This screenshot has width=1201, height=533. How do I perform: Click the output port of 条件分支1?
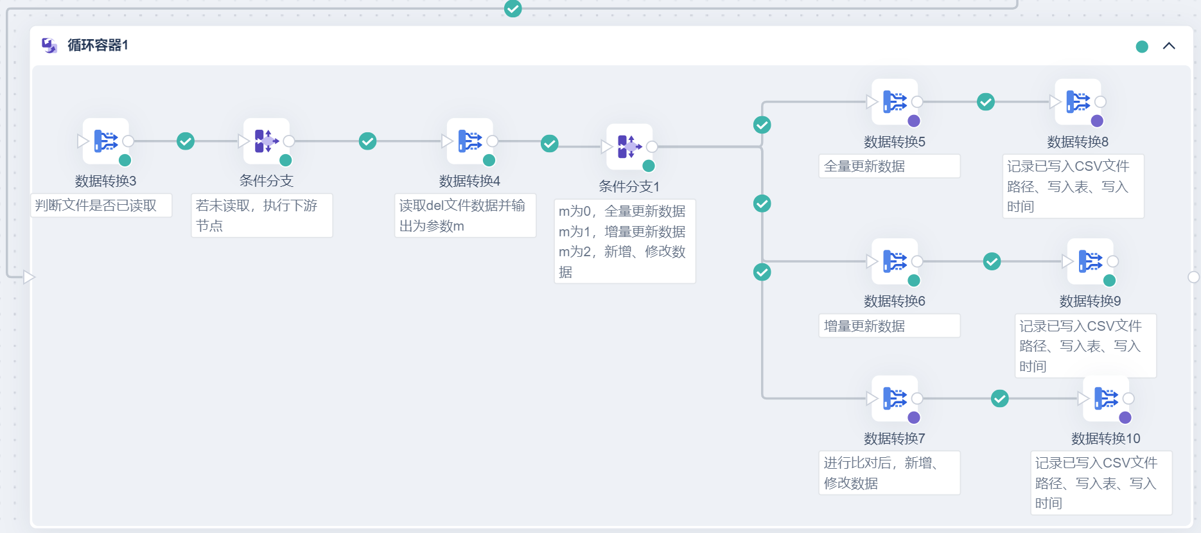point(652,146)
